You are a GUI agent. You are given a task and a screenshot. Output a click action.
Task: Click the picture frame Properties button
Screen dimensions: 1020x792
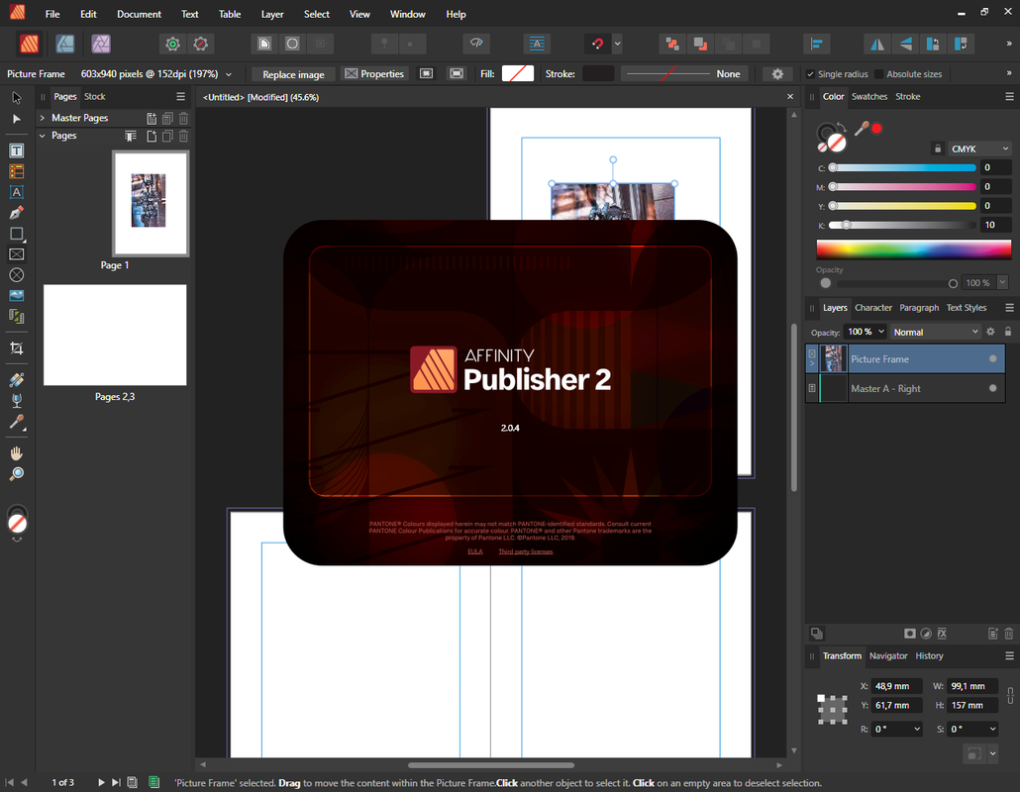(x=374, y=74)
